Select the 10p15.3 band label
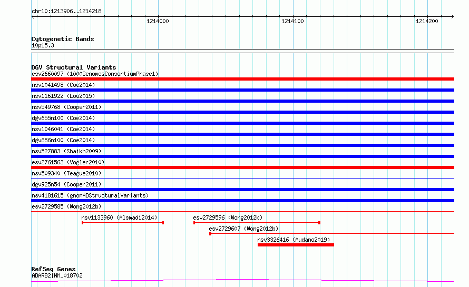The image size is (469, 287). click(43, 45)
